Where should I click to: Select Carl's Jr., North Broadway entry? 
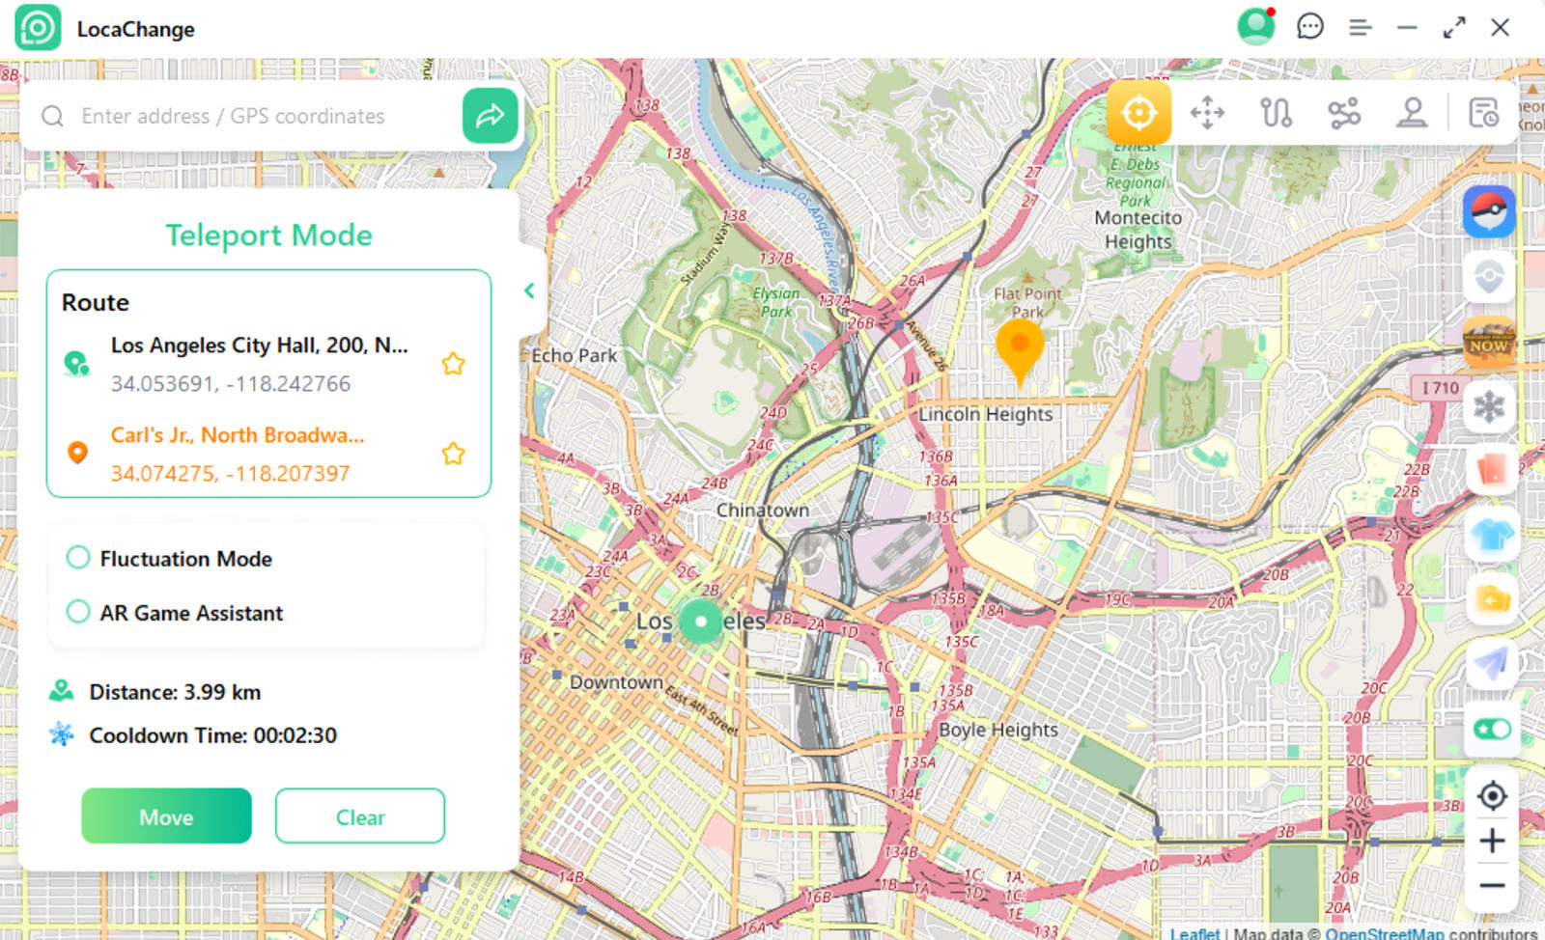coord(238,435)
